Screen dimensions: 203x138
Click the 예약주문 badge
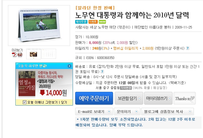pos(81,22)
